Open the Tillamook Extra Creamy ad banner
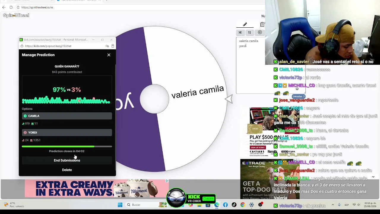Viewport: 380px width, 214px height. click(x=96, y=188)
